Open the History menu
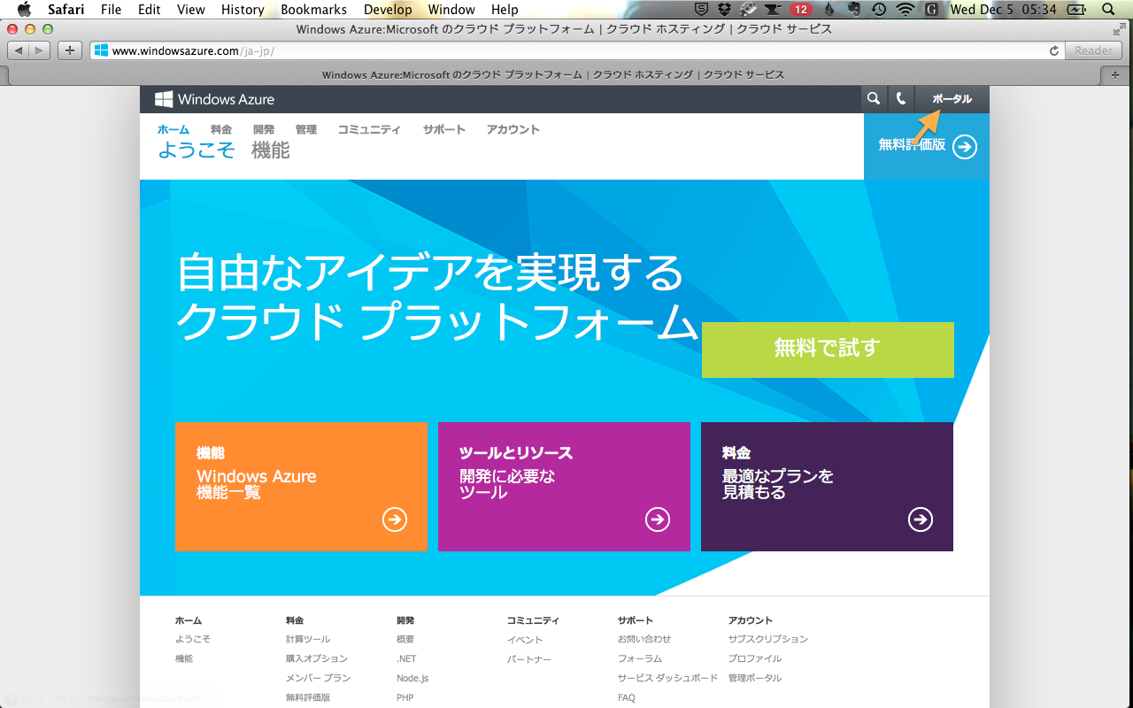 243,10
